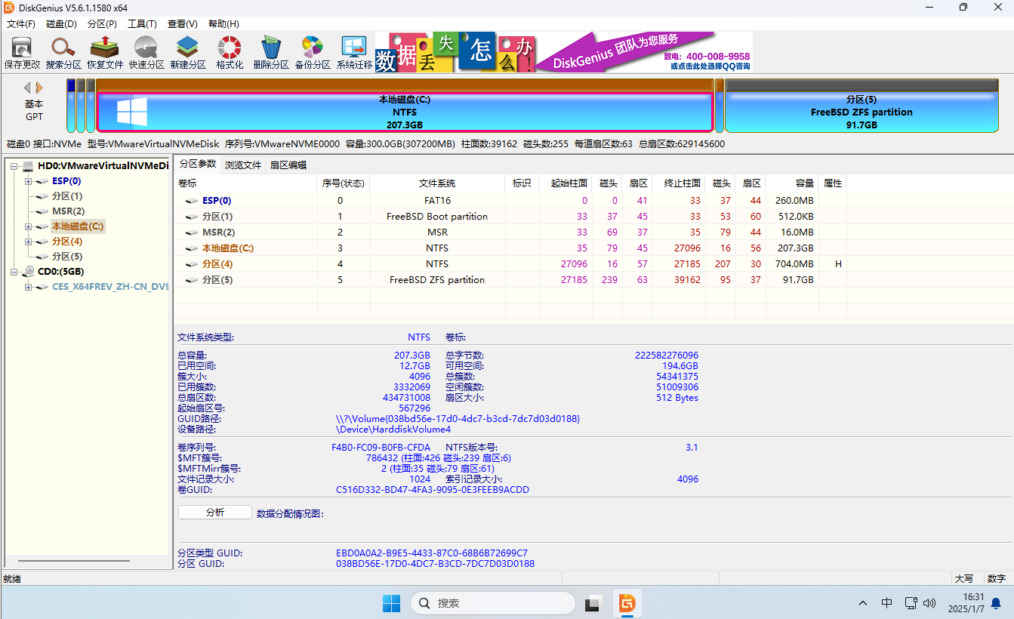Show hidden tray icons chevron
The height and width of the screenshot is (619, 1014).
tap(863, 603)
